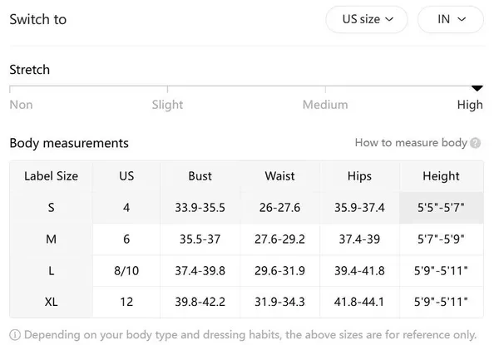The image size is (499, 345).
Task: Click the 8/10 US size cell
Action: pyautogui.click(x=126, y=271)
